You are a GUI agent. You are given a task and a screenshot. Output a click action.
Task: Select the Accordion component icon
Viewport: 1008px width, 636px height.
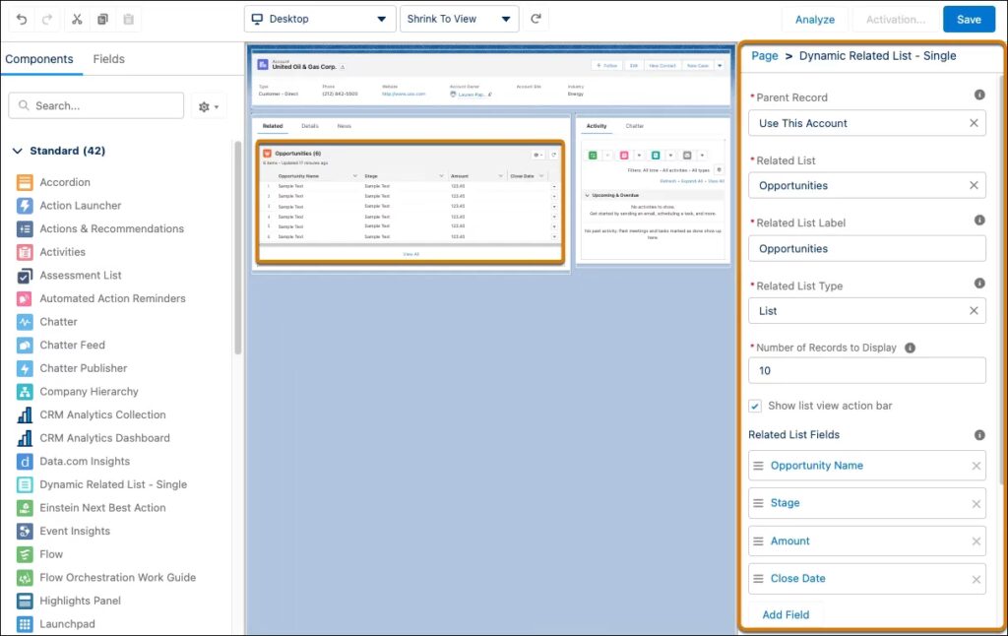25,182
